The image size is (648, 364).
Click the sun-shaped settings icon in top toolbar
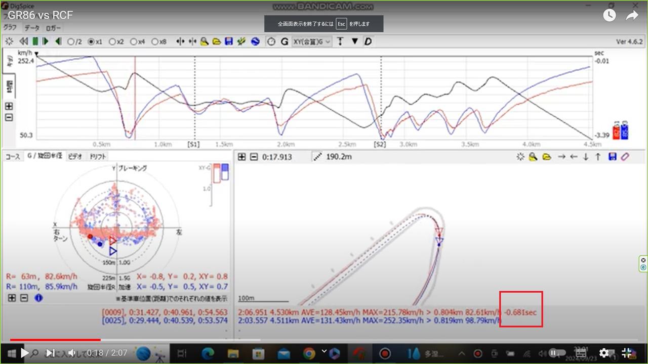(x=9, y=41)
